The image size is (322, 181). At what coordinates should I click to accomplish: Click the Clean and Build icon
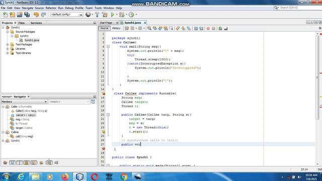click(x=105, y=15)
